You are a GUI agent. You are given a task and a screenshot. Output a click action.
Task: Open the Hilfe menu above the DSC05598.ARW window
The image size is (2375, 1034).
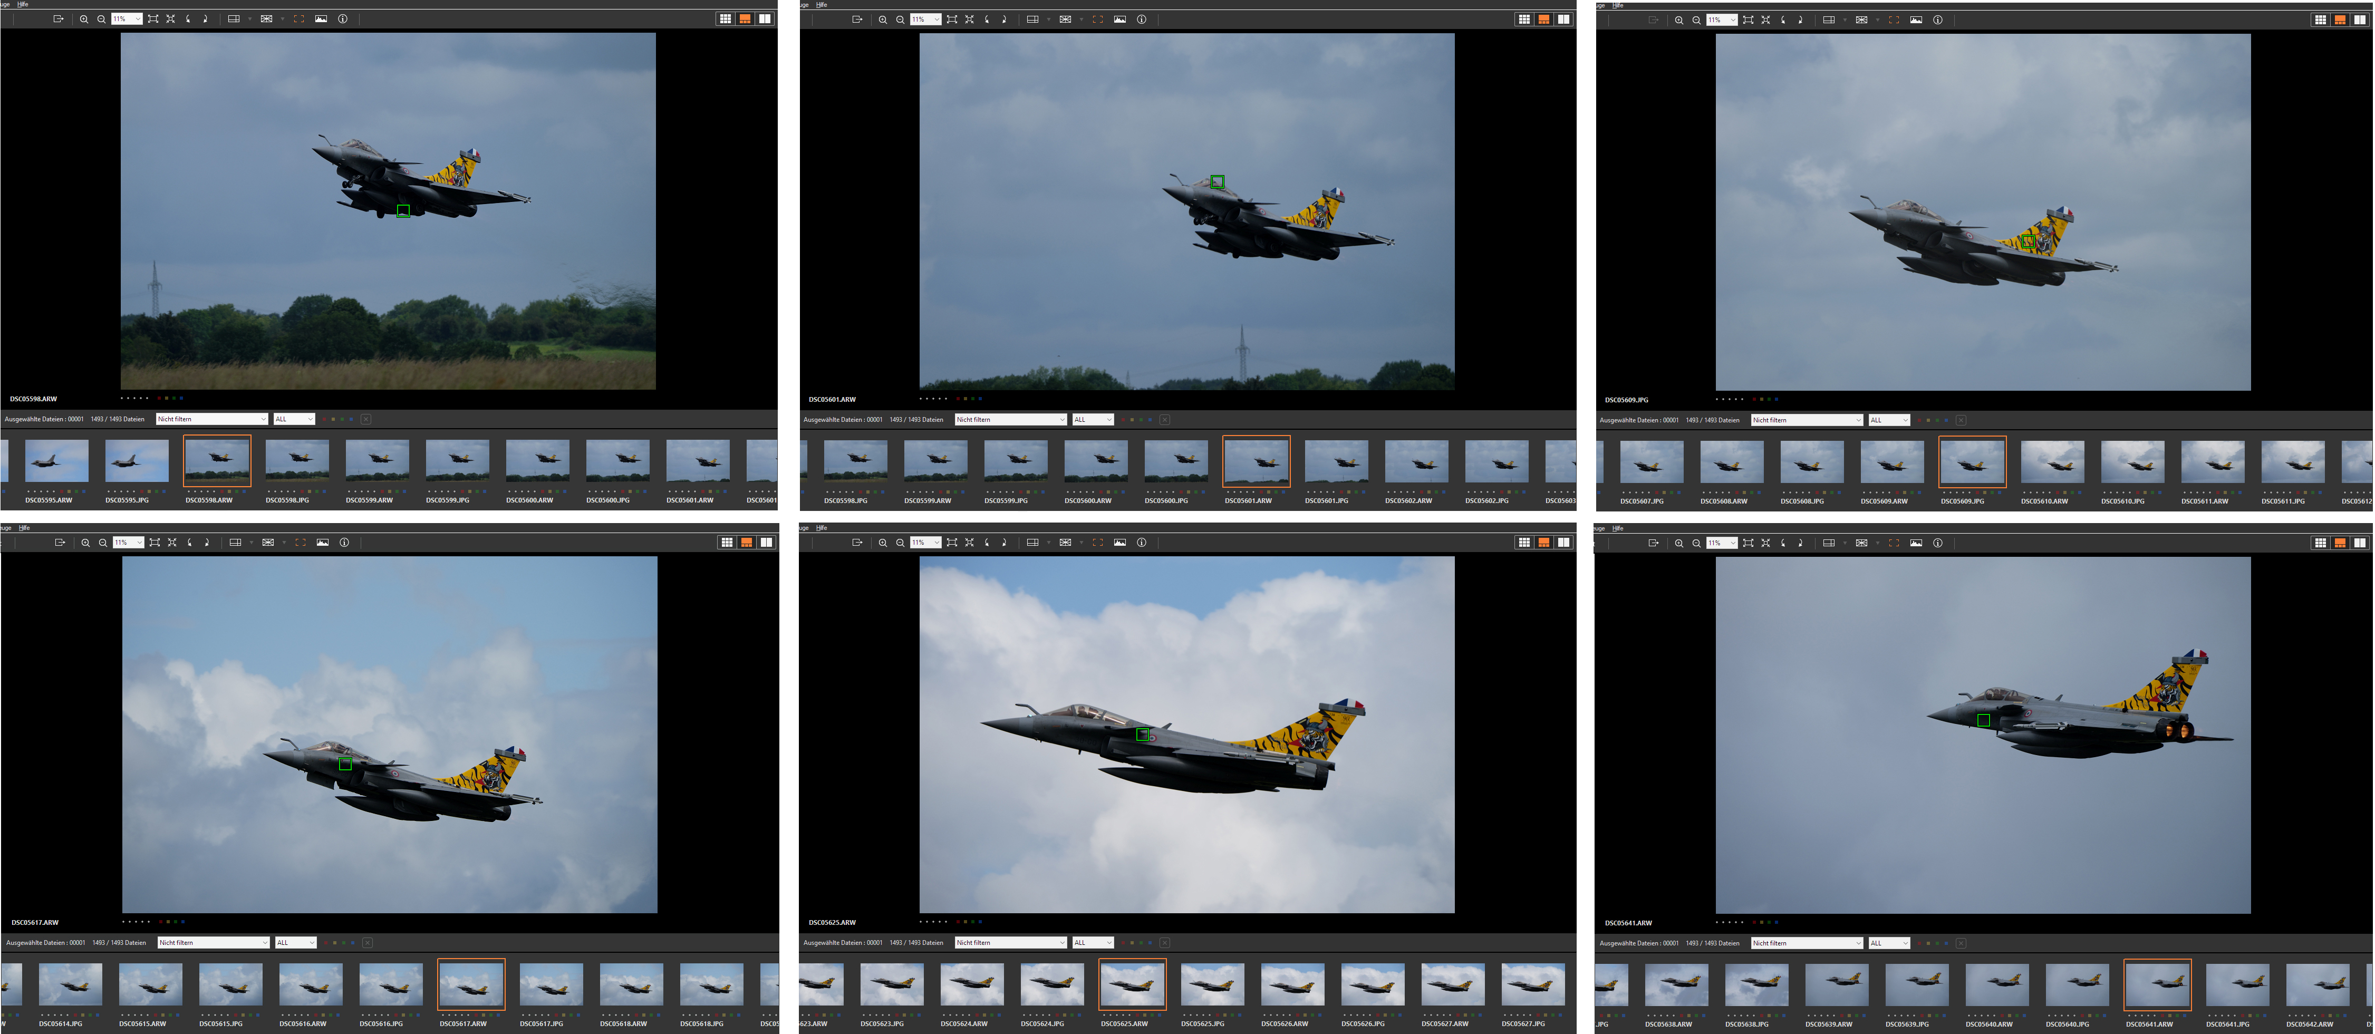(x=23, y=5)
